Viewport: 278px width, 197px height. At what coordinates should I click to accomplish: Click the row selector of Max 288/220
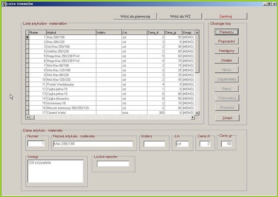[27, 42]
